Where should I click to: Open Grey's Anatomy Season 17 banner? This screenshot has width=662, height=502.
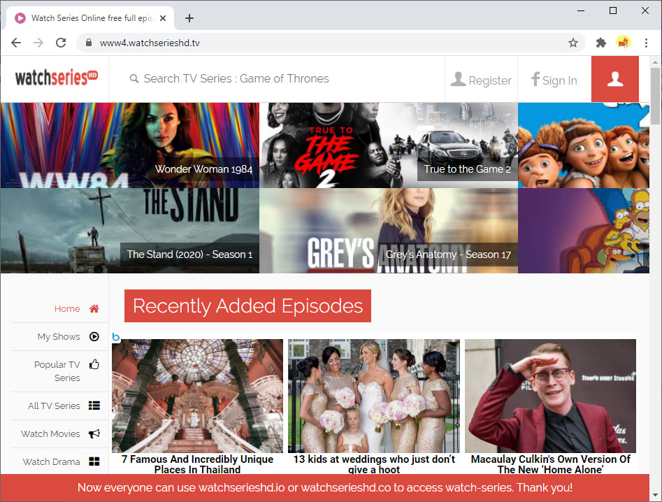tap(389, 231)
